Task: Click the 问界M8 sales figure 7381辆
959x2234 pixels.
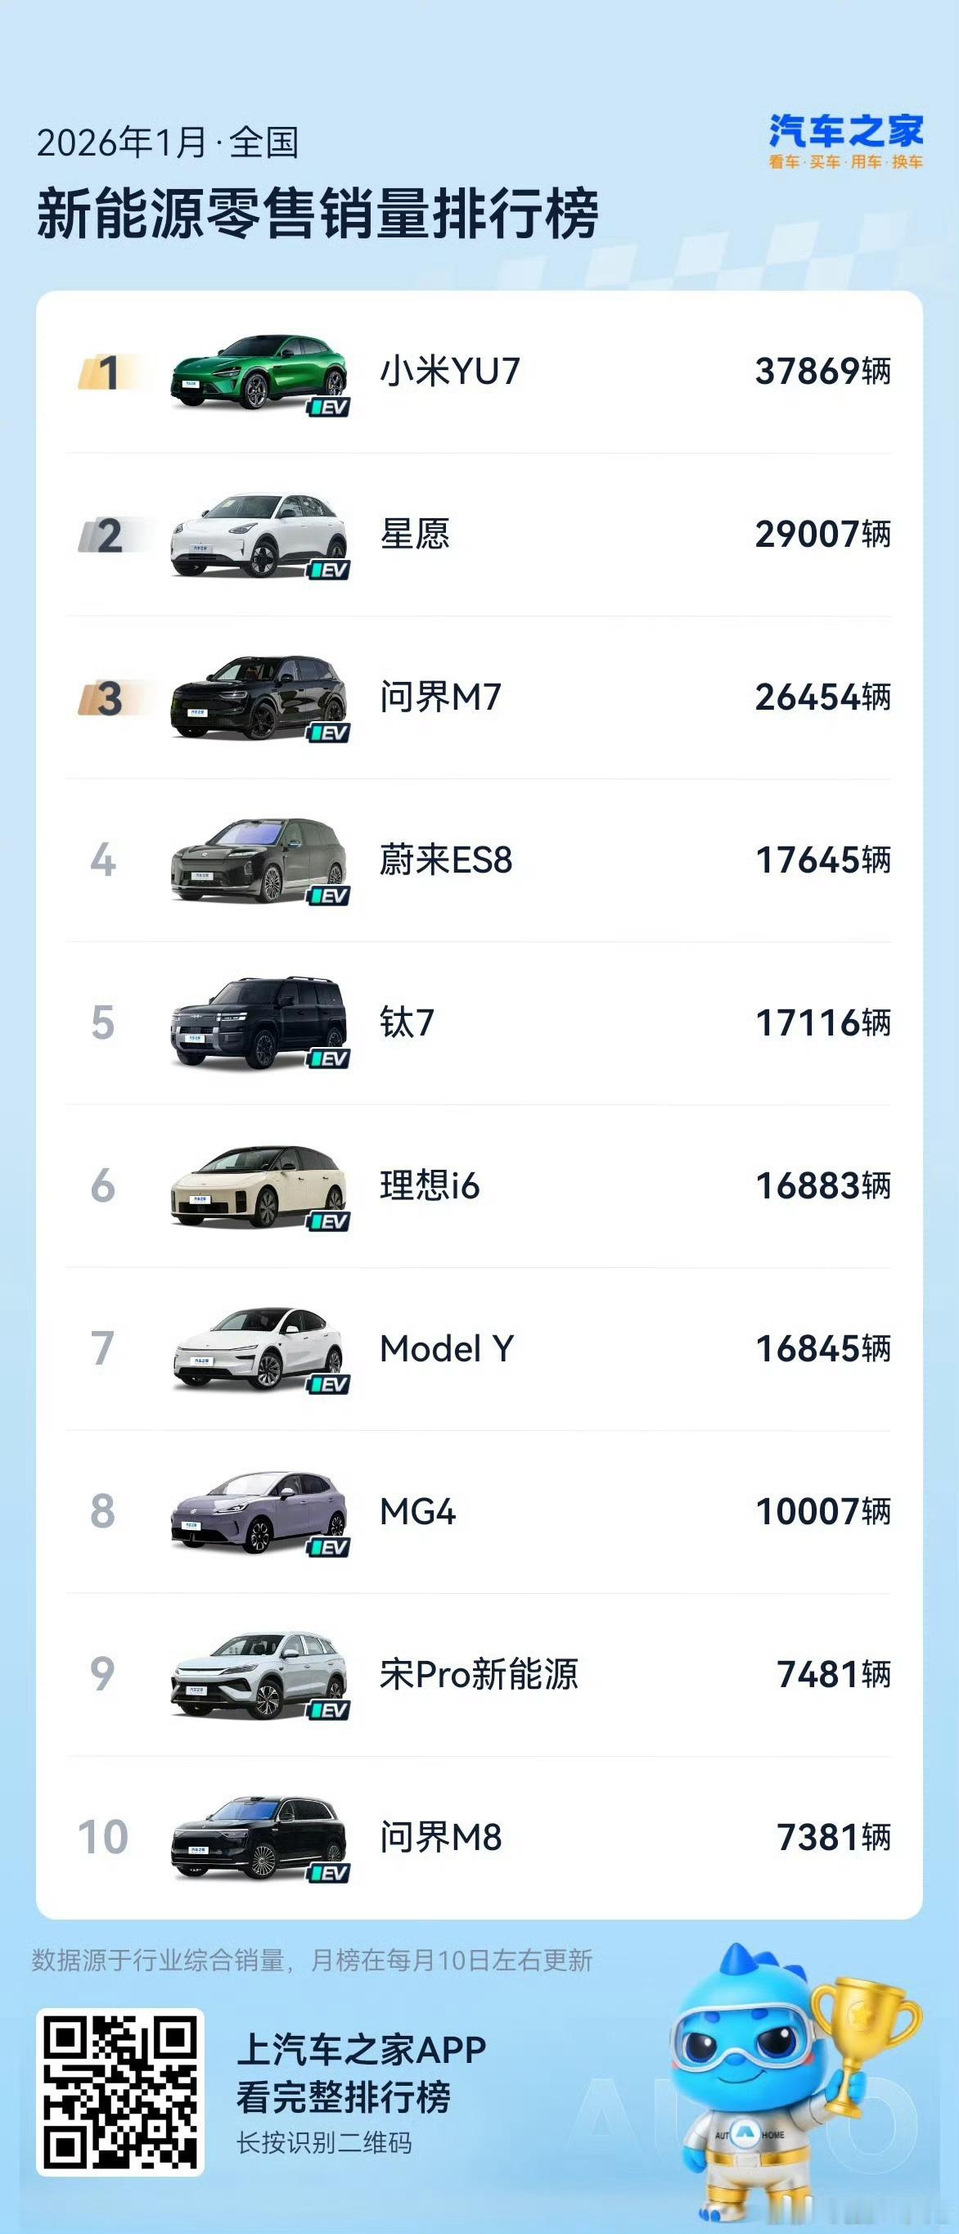Action: 833,1837
